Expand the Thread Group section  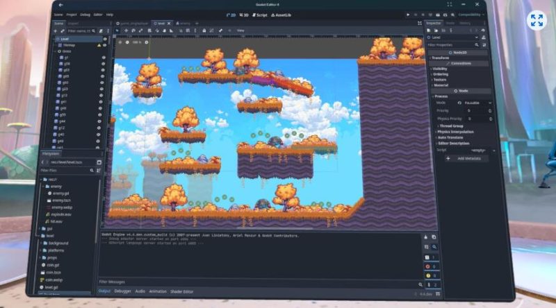(450, 126)
